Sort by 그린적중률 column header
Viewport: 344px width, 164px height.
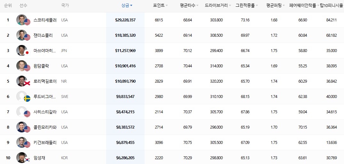(246, 5)
